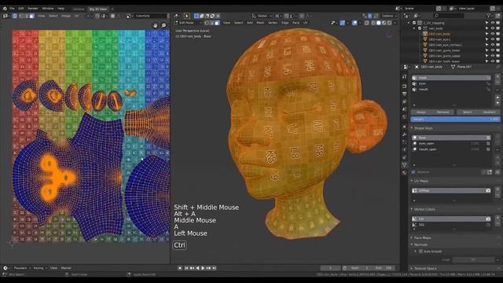Switch to rendered shading

(x=390, y=23)
